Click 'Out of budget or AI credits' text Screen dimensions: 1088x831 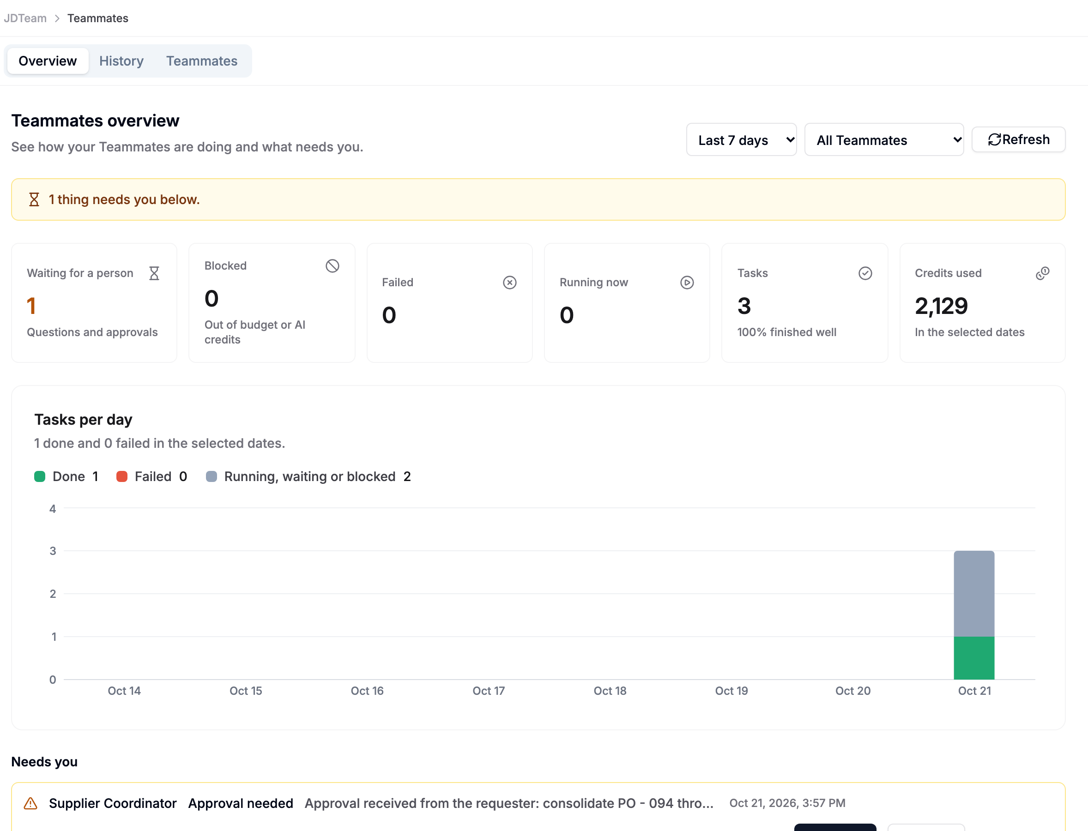(255, 332)
